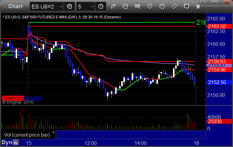
Task: Click the Chart title label
Action: (x=15, y=6)
